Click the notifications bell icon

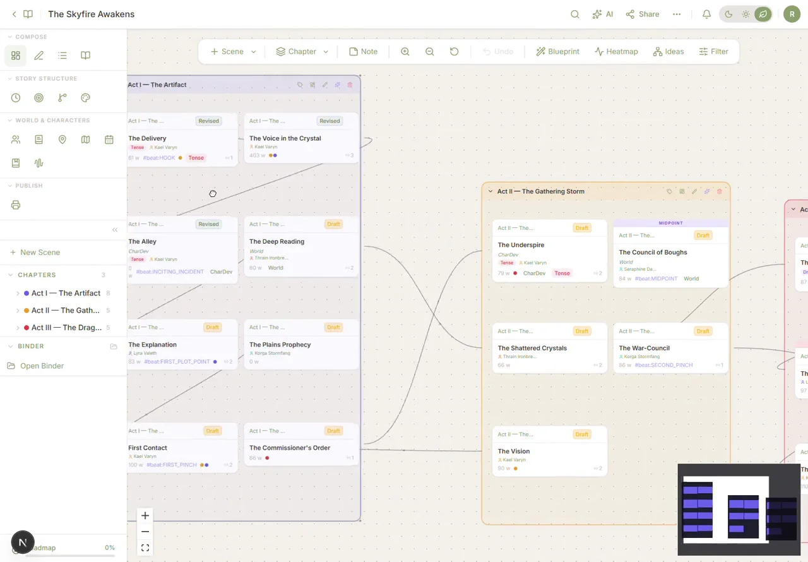[x=706, y=14]
